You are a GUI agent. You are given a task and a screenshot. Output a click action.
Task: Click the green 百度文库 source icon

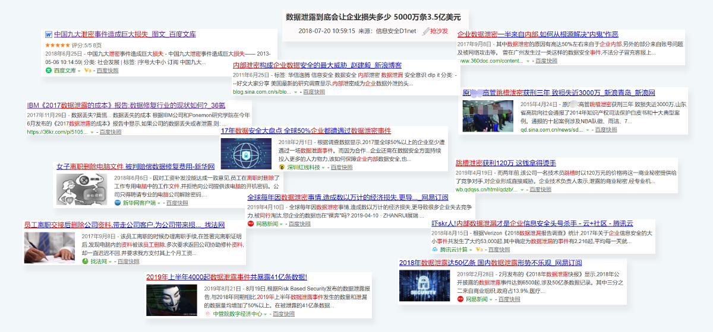[x=49, y=70]
